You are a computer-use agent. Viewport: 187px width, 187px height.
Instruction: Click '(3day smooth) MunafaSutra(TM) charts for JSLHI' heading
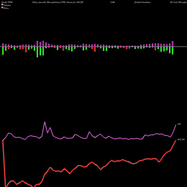tap(58, 2)
